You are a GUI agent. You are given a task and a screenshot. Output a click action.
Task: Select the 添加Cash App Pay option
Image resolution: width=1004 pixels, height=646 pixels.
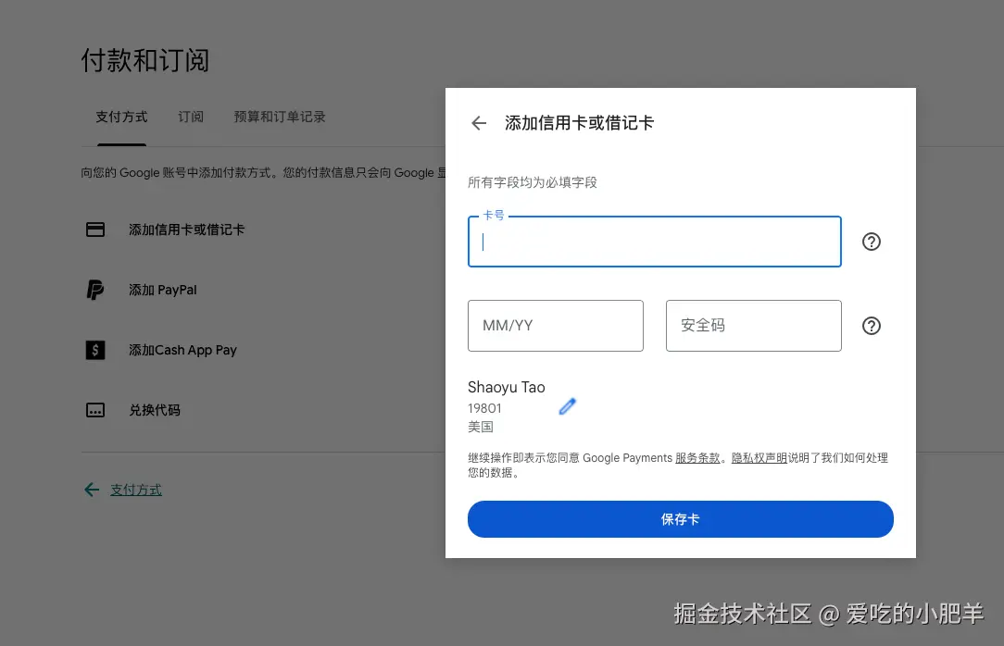tap(182, 350)
